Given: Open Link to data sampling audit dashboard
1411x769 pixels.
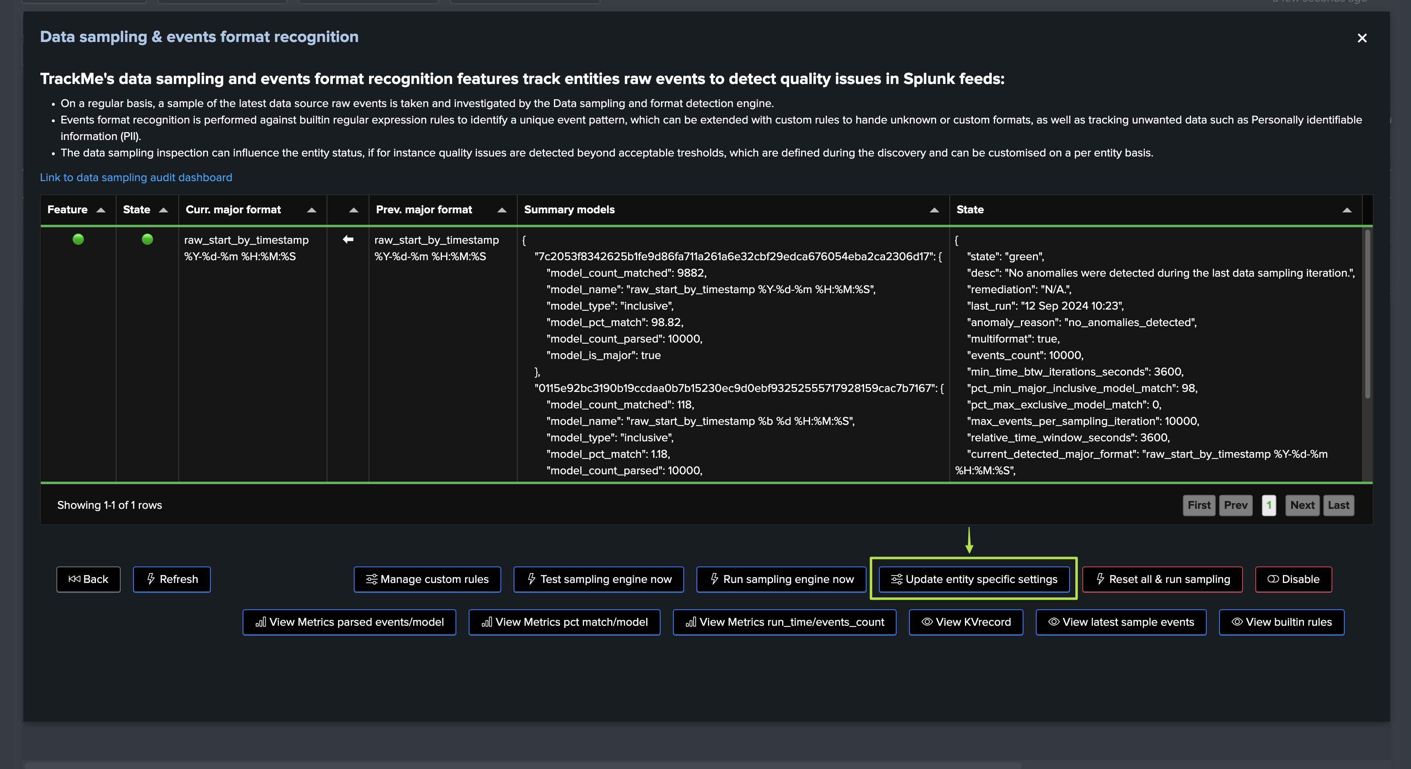Looking at the screenshot, I should pos(136,177).
